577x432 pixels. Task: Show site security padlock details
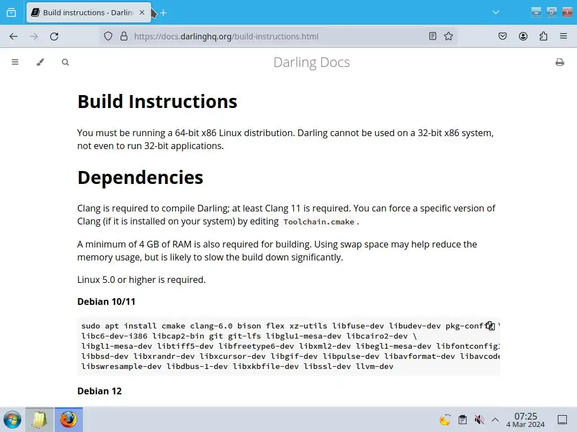[x=124, y=37]
